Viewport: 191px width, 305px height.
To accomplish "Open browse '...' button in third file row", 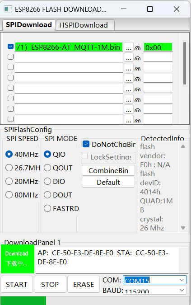I will tap(128, 68).
